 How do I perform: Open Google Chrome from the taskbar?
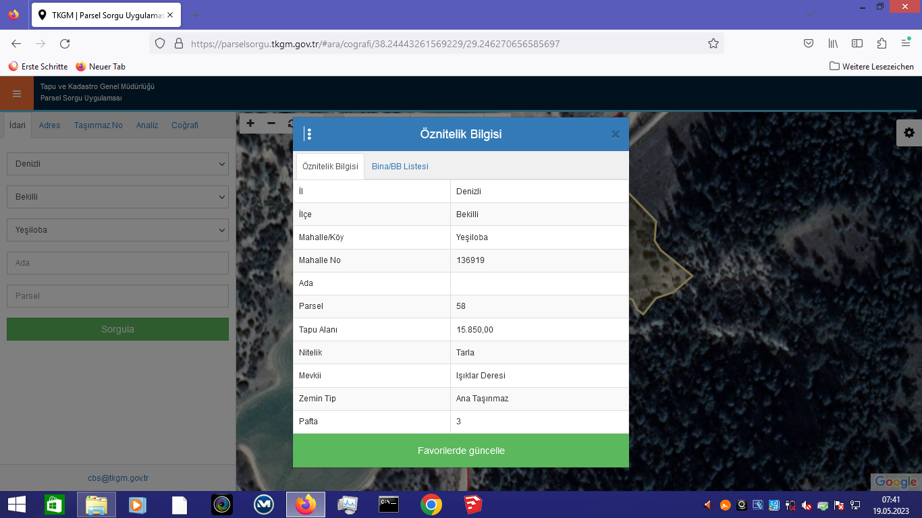[x=431, y=505]
